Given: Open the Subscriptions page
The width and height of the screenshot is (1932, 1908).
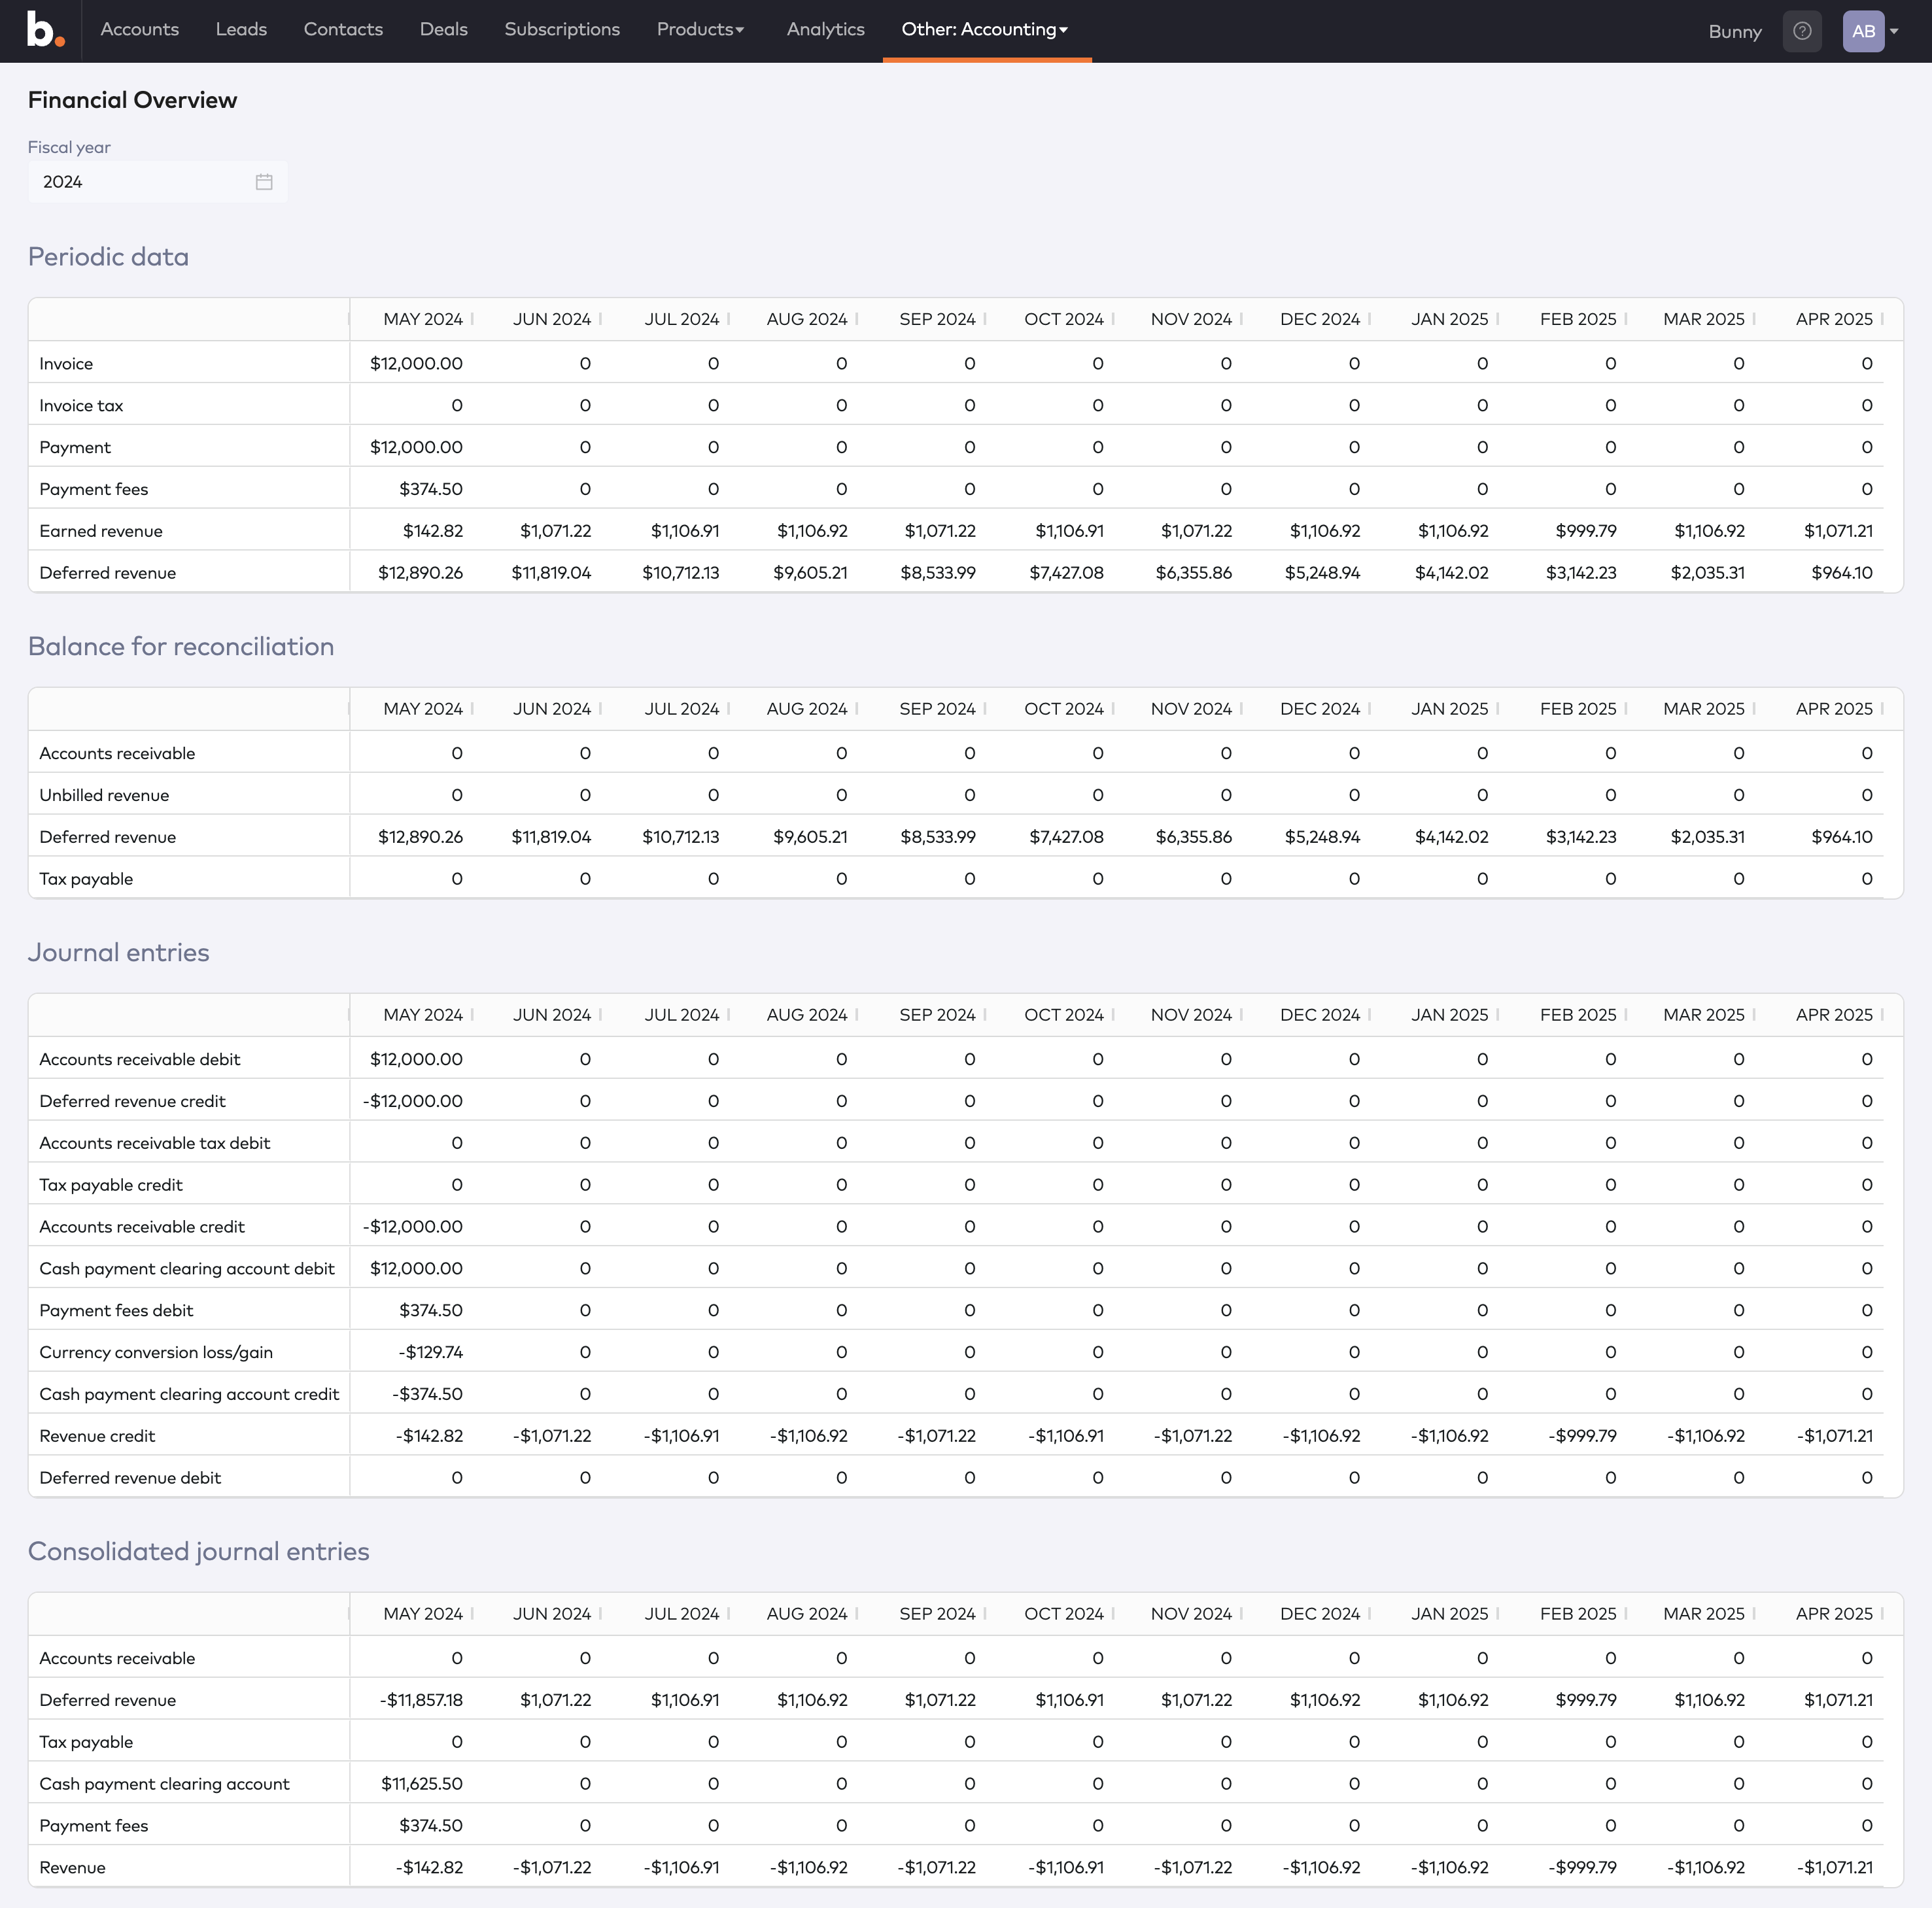Looking at the screenshot, I should pos(562,30).
